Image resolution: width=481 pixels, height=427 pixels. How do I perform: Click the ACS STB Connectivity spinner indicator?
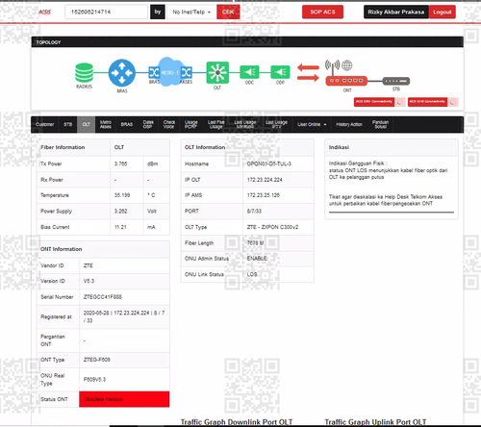(453, 102)
